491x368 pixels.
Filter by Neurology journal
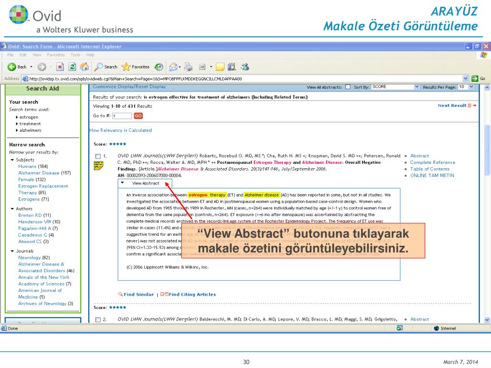pyautogui.click(x=29, y=257)
